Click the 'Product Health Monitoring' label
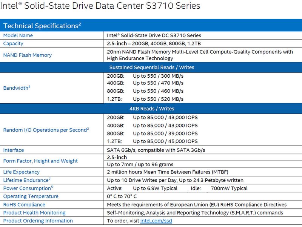 [34, 213]
